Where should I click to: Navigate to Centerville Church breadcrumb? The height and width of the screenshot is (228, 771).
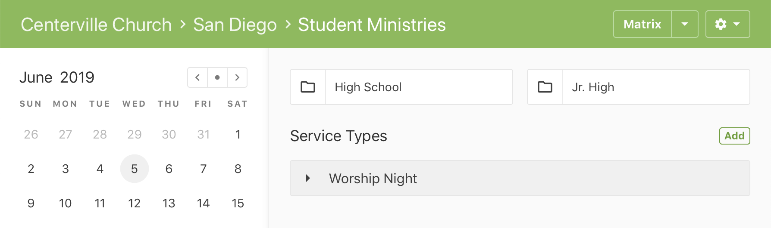[x=96, y=25]
